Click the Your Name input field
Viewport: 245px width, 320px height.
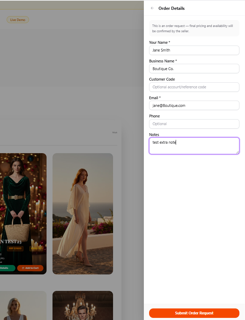[x=194, y=50]
